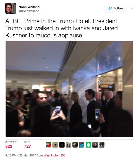
Task: Open the solid black liker avatar
Action: tap(62, 145)
